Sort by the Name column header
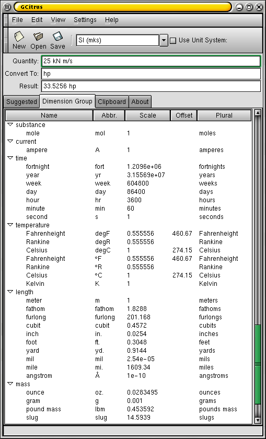Screen dimensions: 266x439 [x=49, y=115]
